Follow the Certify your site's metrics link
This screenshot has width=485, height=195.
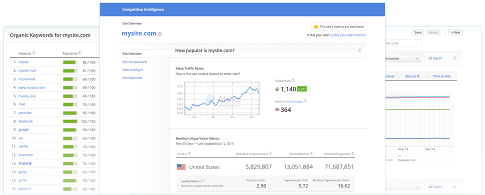point(348,35)
